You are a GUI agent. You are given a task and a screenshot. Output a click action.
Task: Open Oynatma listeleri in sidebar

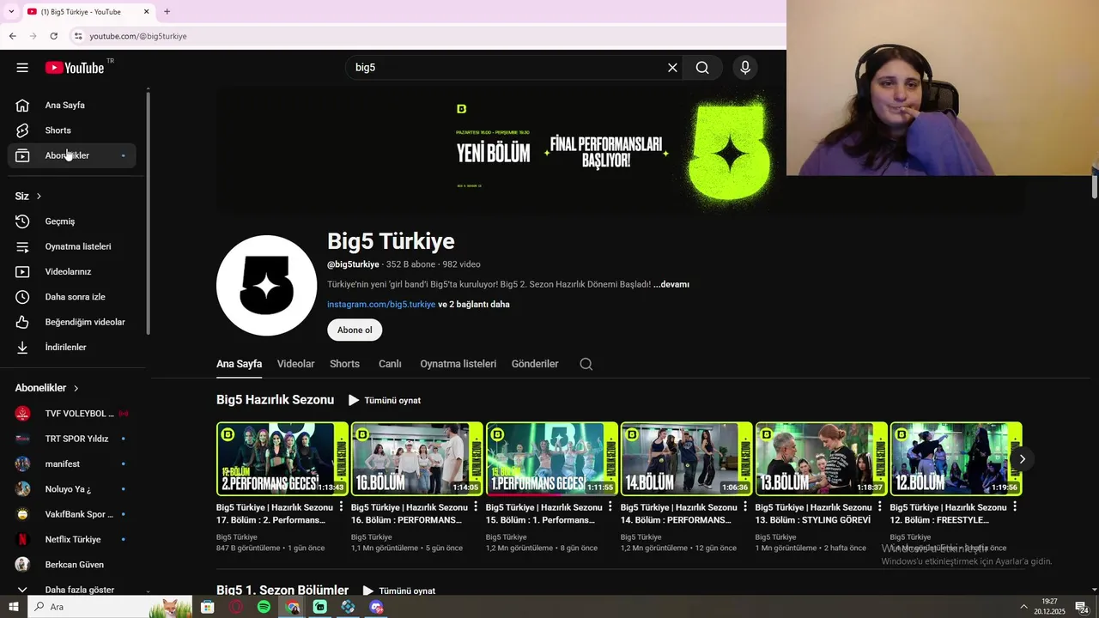72,246
